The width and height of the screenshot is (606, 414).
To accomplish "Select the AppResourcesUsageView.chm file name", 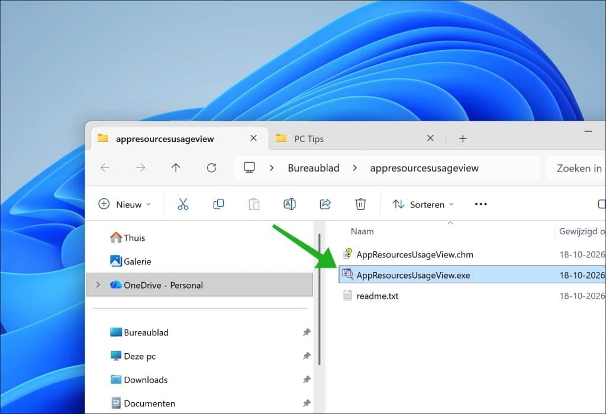I will 415,254.
